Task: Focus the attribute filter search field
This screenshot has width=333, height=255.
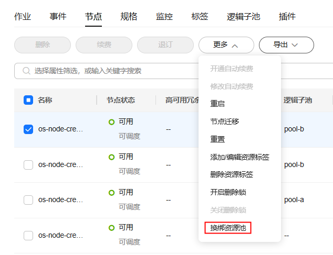Action: tap(173, 71)
